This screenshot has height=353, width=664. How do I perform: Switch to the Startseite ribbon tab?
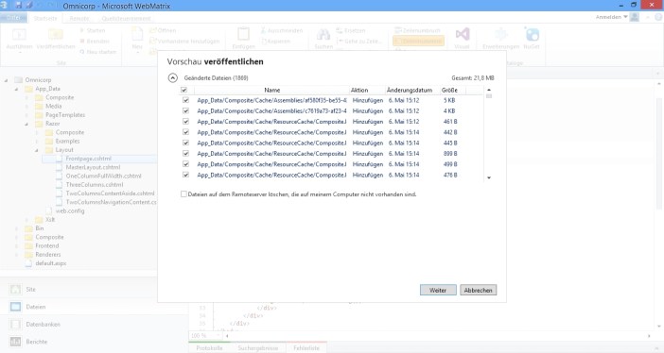[45, 18]
